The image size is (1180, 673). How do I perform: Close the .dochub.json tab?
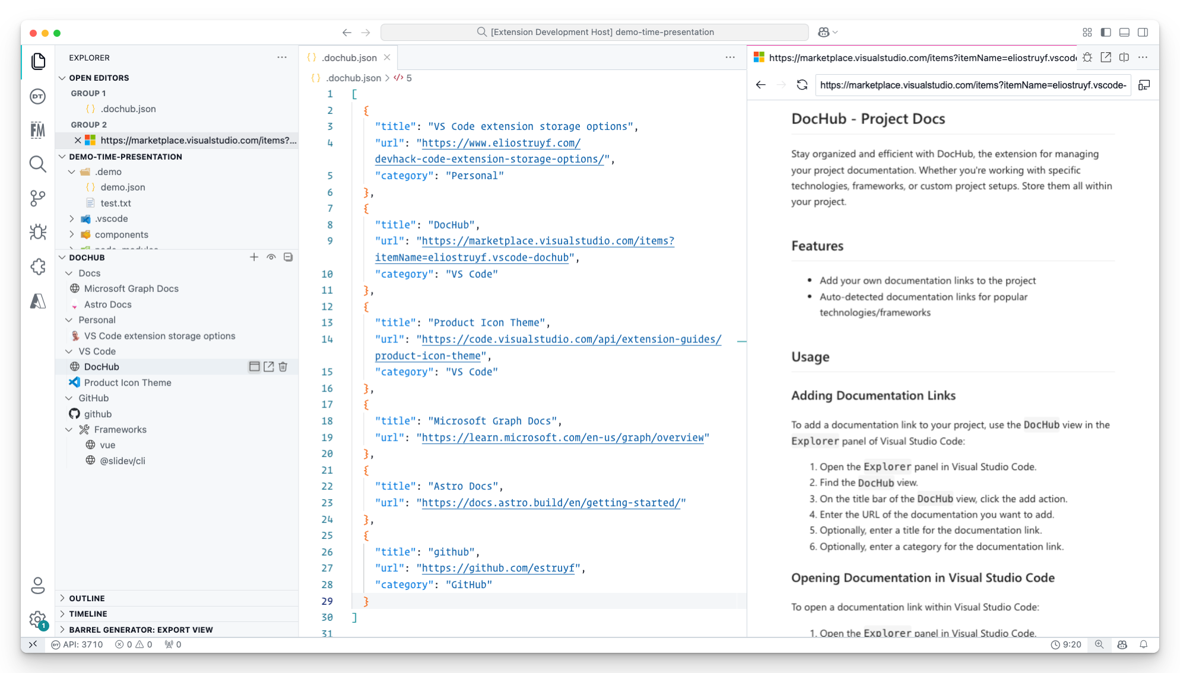pyautogui.click(x=387, y=58)
